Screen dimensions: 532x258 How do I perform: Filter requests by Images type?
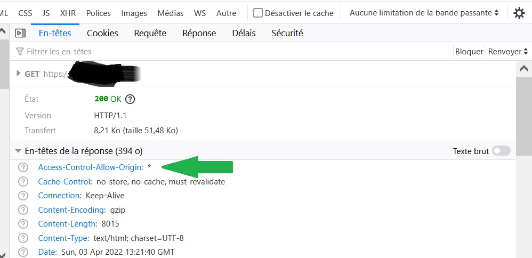click(x=134, y=13)
